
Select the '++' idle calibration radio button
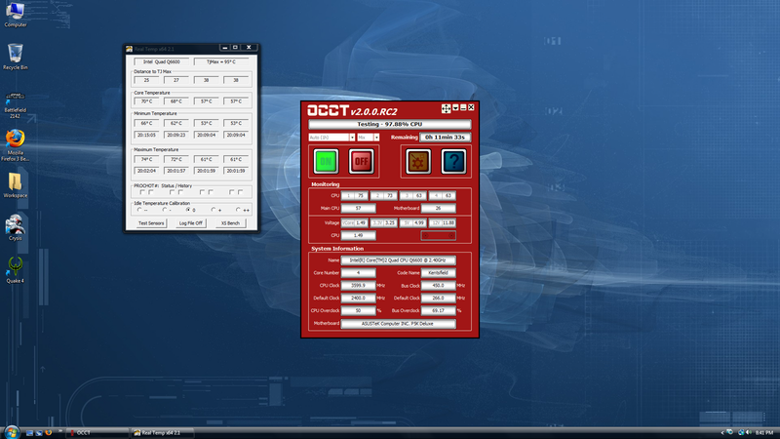coord(237,210)
